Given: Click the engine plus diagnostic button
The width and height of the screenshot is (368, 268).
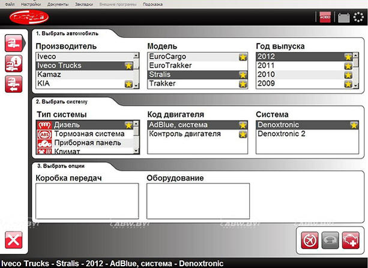Looking at the screenshot, I should [351, 240].
